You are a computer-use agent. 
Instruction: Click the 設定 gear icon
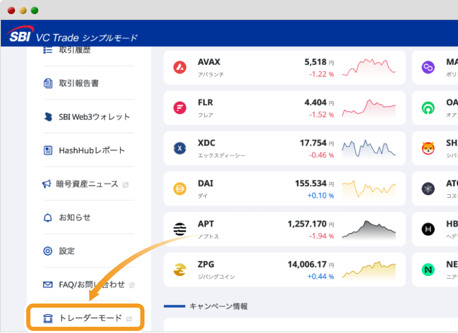tap(48, 251)
